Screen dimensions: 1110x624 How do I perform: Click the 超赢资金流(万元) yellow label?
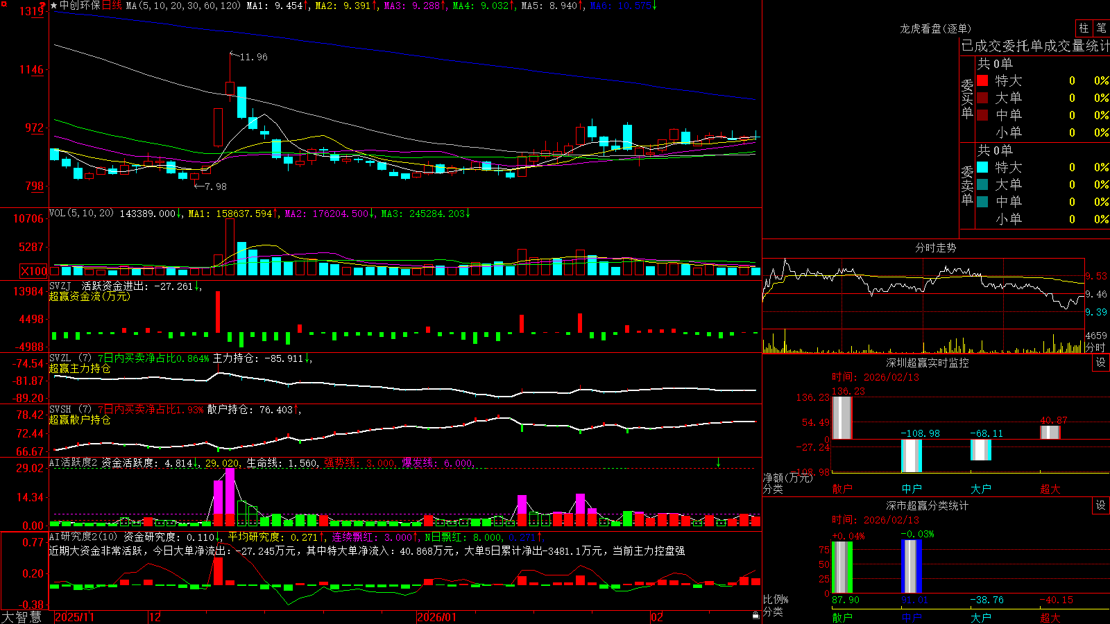tap(89, 296)
